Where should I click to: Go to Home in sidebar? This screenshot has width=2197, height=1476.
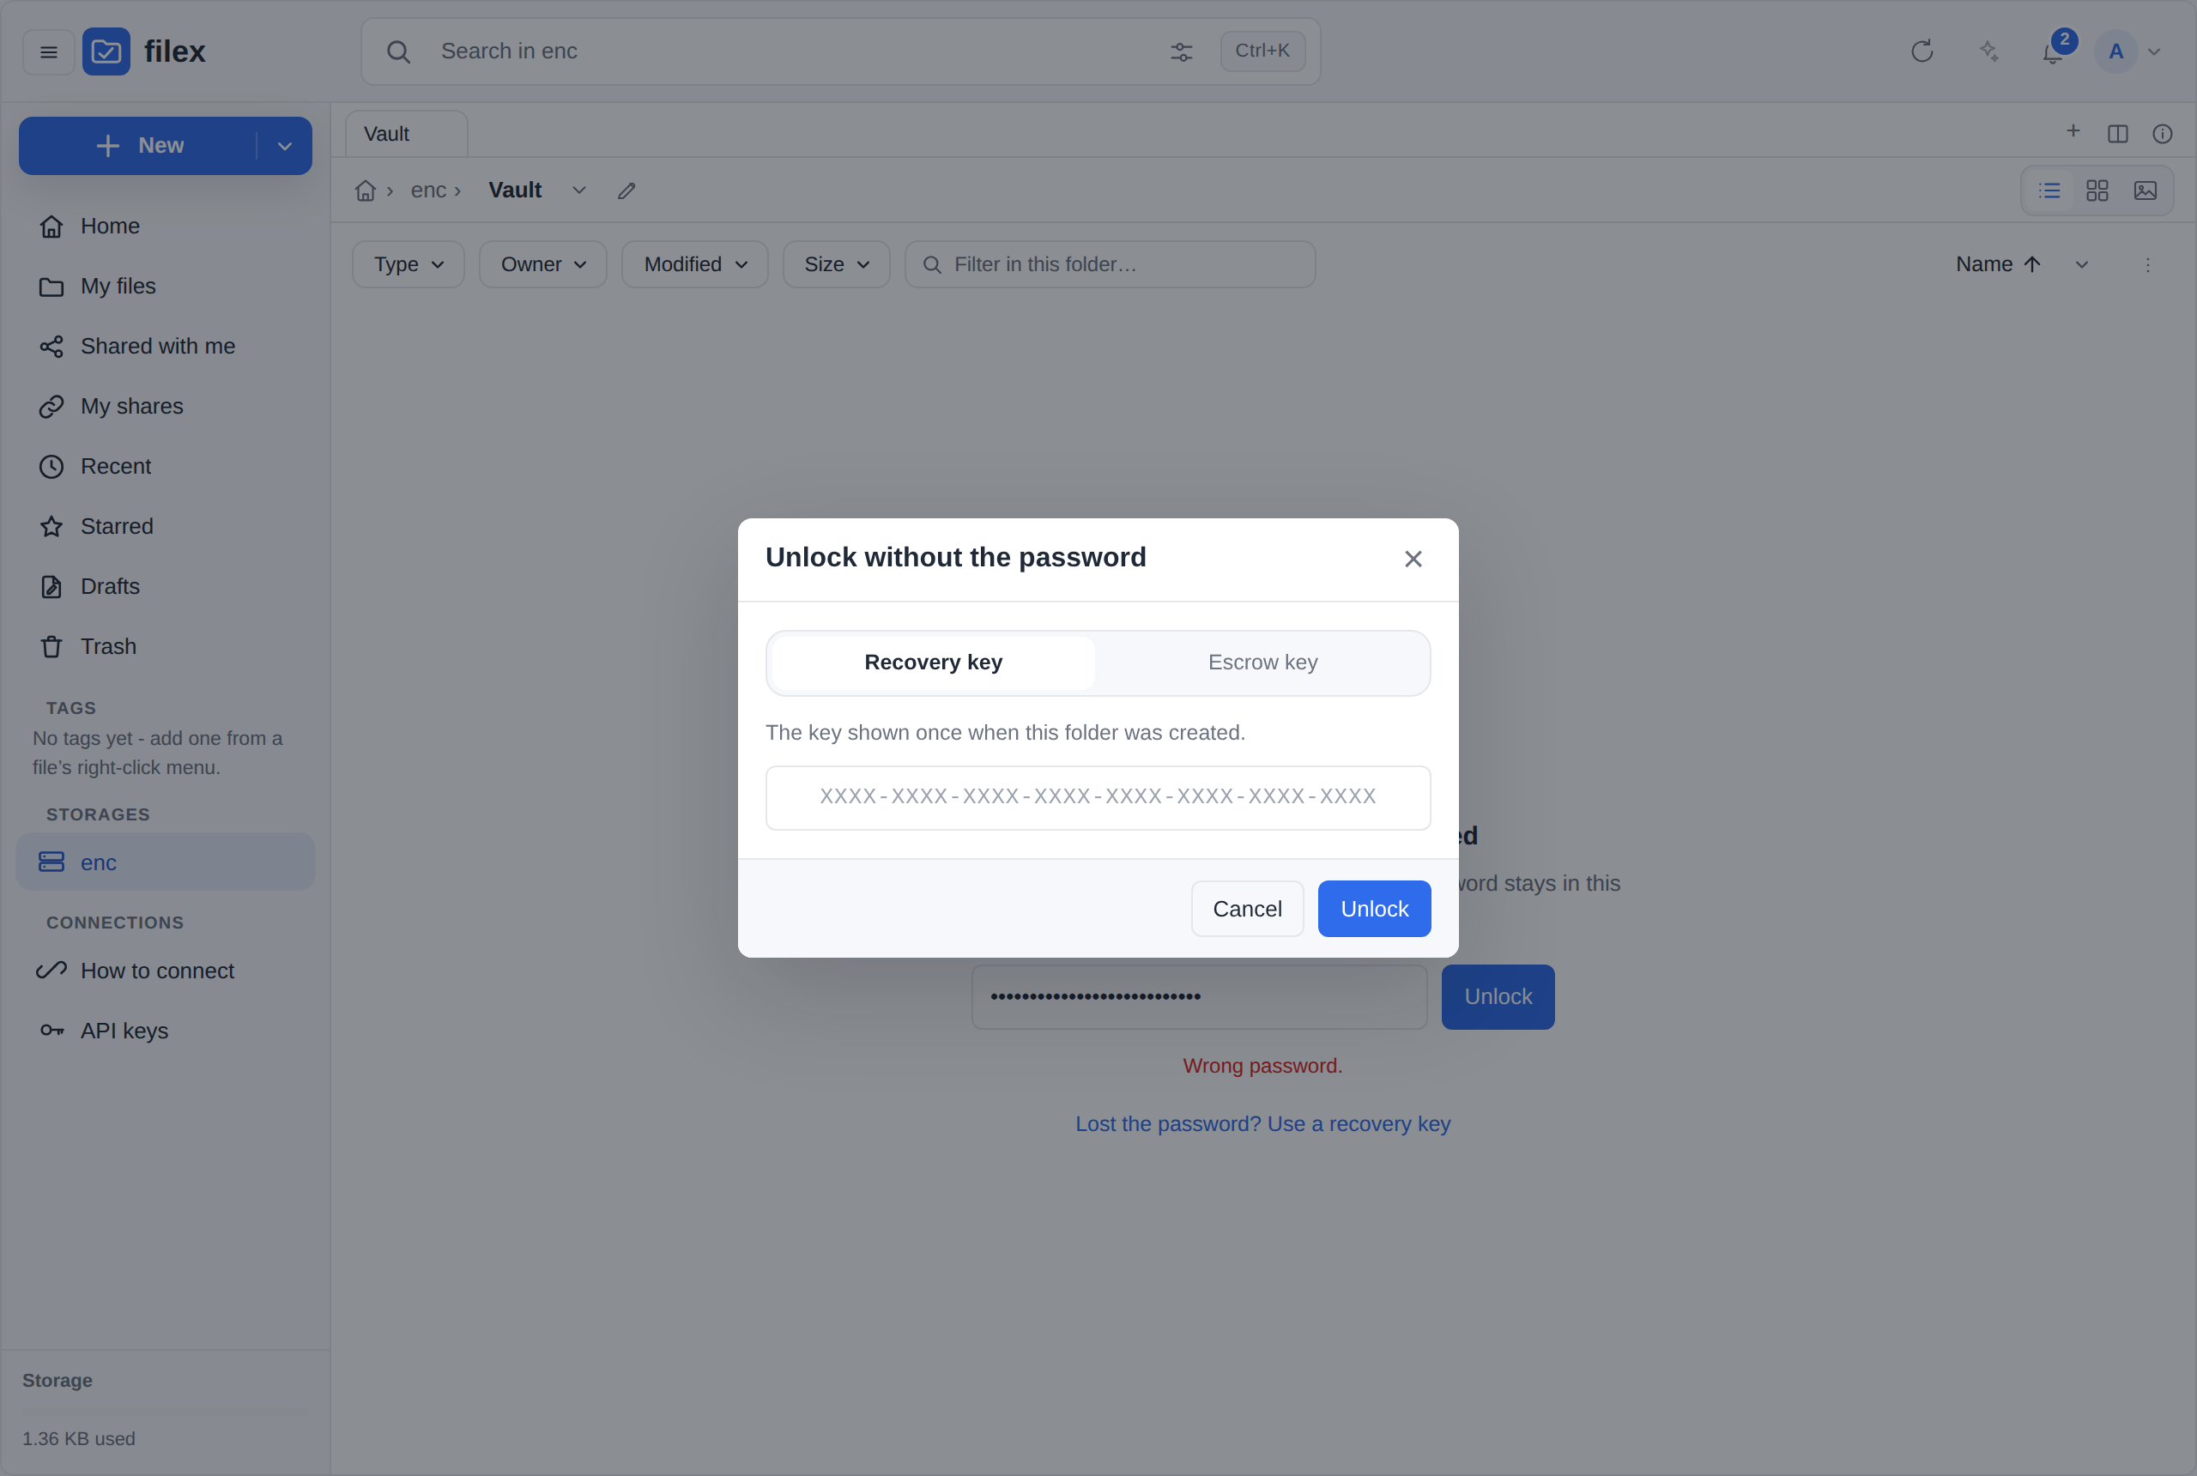tap(166, 226)
